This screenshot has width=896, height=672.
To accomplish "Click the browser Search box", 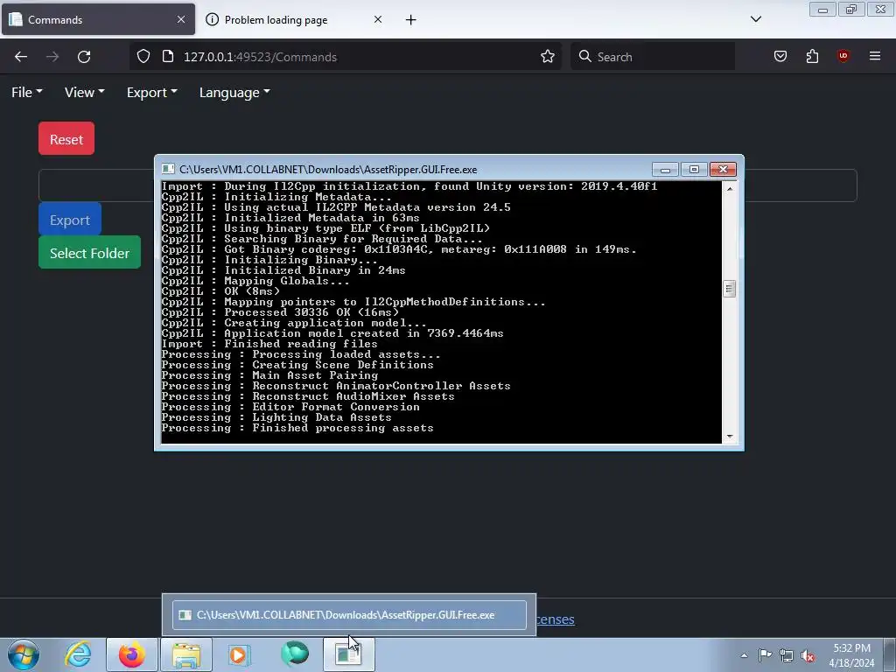I will (x=653, y=57).
